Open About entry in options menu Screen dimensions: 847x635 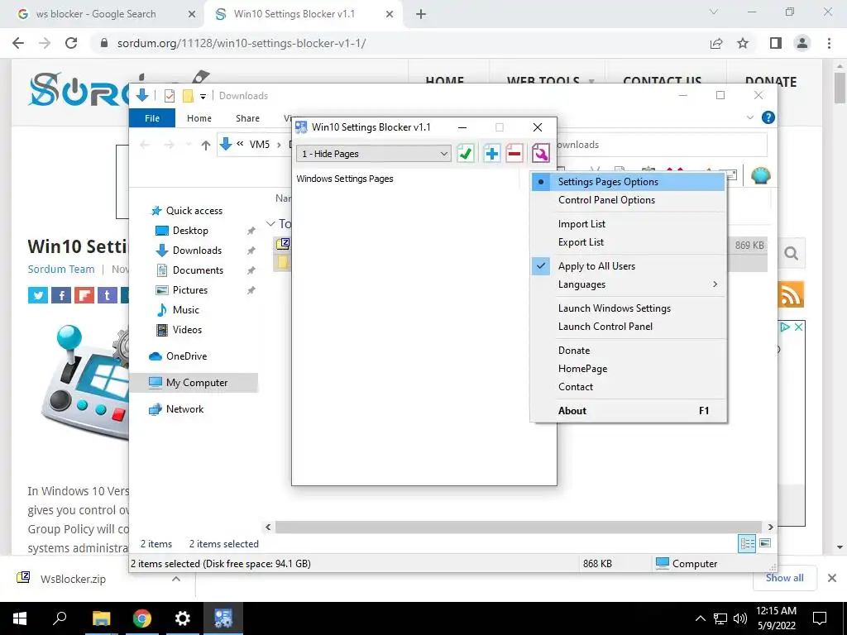(628, 410)
